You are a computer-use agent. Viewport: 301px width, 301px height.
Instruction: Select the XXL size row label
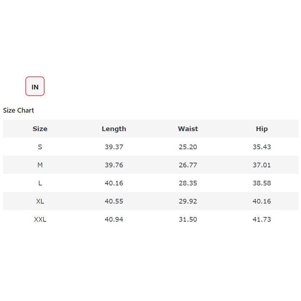[40, 220]
